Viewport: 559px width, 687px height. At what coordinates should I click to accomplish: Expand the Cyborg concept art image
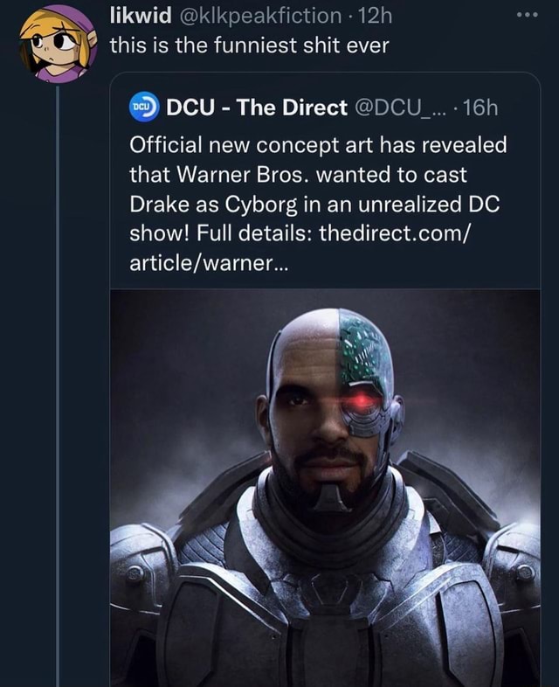325,488
